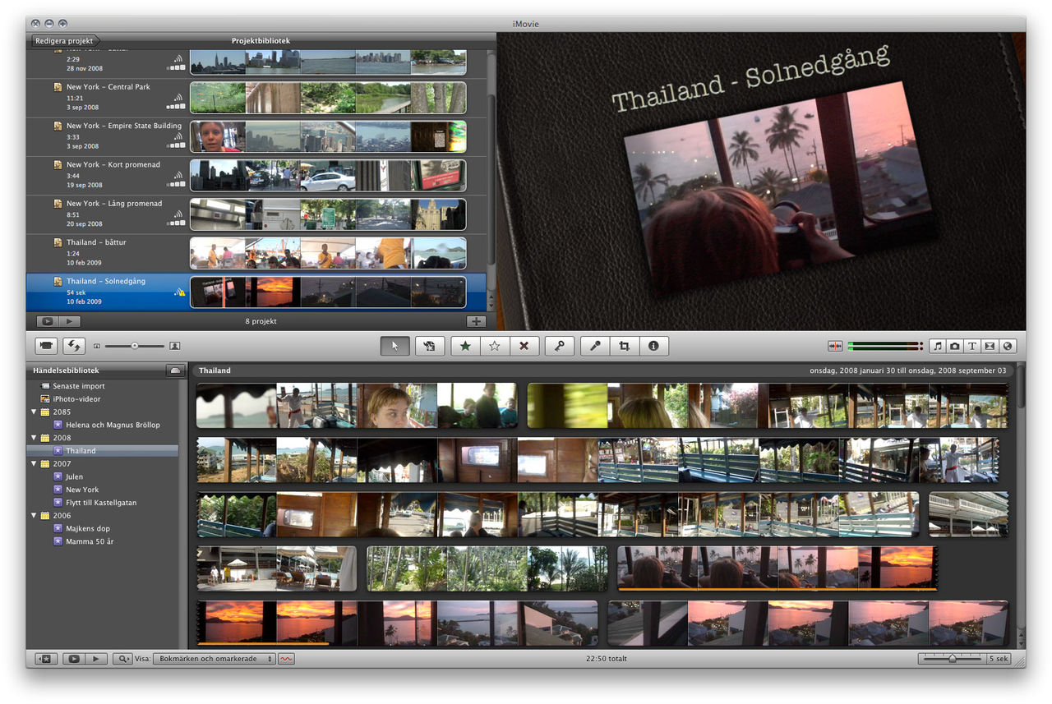1052x704 pixels.
Task: Toggle audio waveform display with red squiggle icon
Action: pos(285,658)
